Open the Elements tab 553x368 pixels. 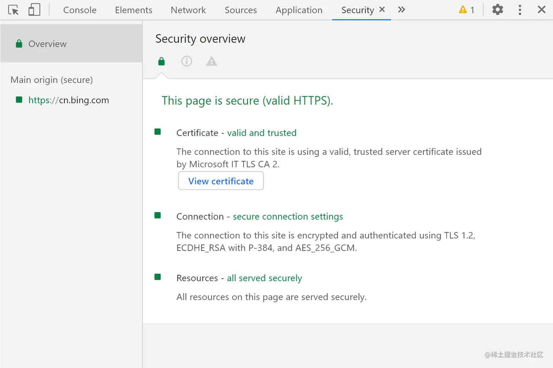[133, 10]
